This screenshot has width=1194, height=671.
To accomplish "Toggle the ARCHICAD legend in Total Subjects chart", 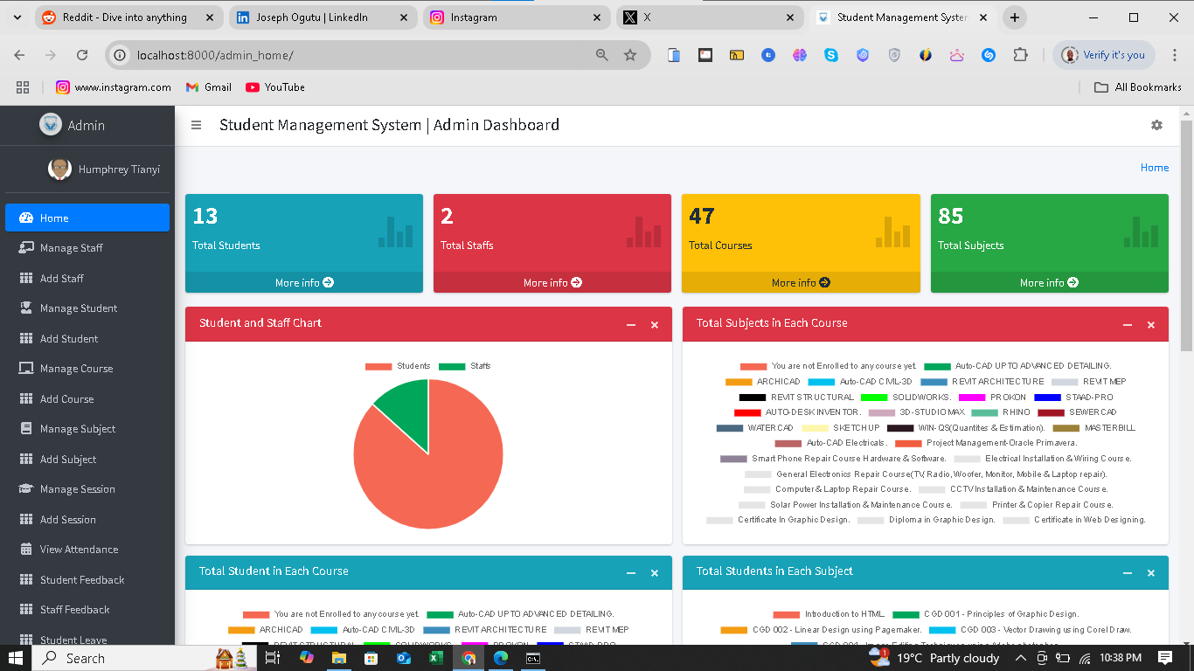I will 775,382.
